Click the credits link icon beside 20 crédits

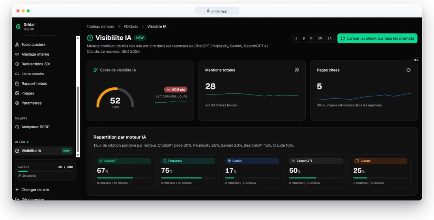click(20, 176)
